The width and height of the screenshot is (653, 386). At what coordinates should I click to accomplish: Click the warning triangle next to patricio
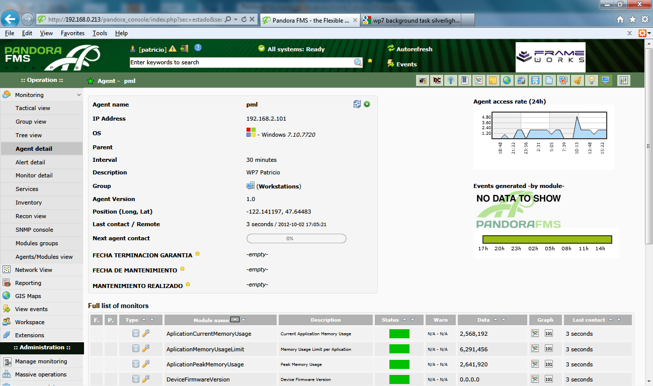173,49
